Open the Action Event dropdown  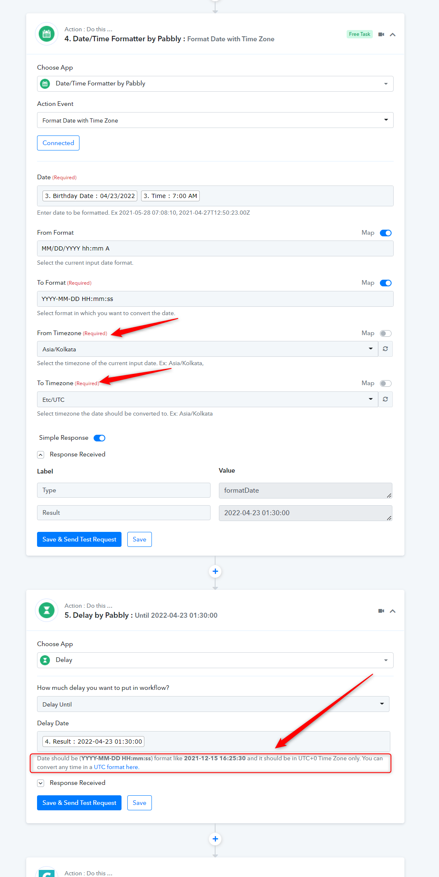215,120
